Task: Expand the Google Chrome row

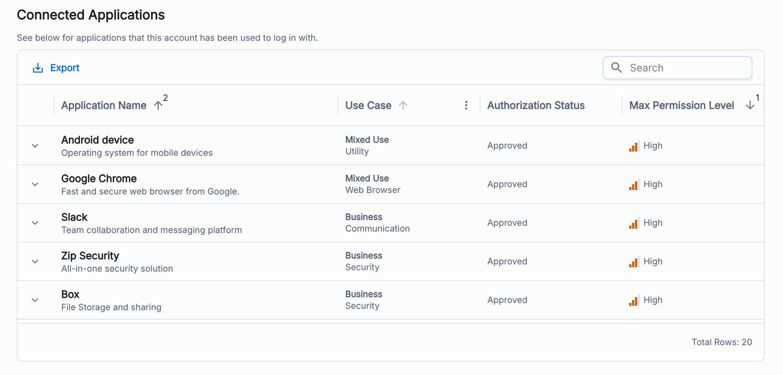Action: pos(35,184)
